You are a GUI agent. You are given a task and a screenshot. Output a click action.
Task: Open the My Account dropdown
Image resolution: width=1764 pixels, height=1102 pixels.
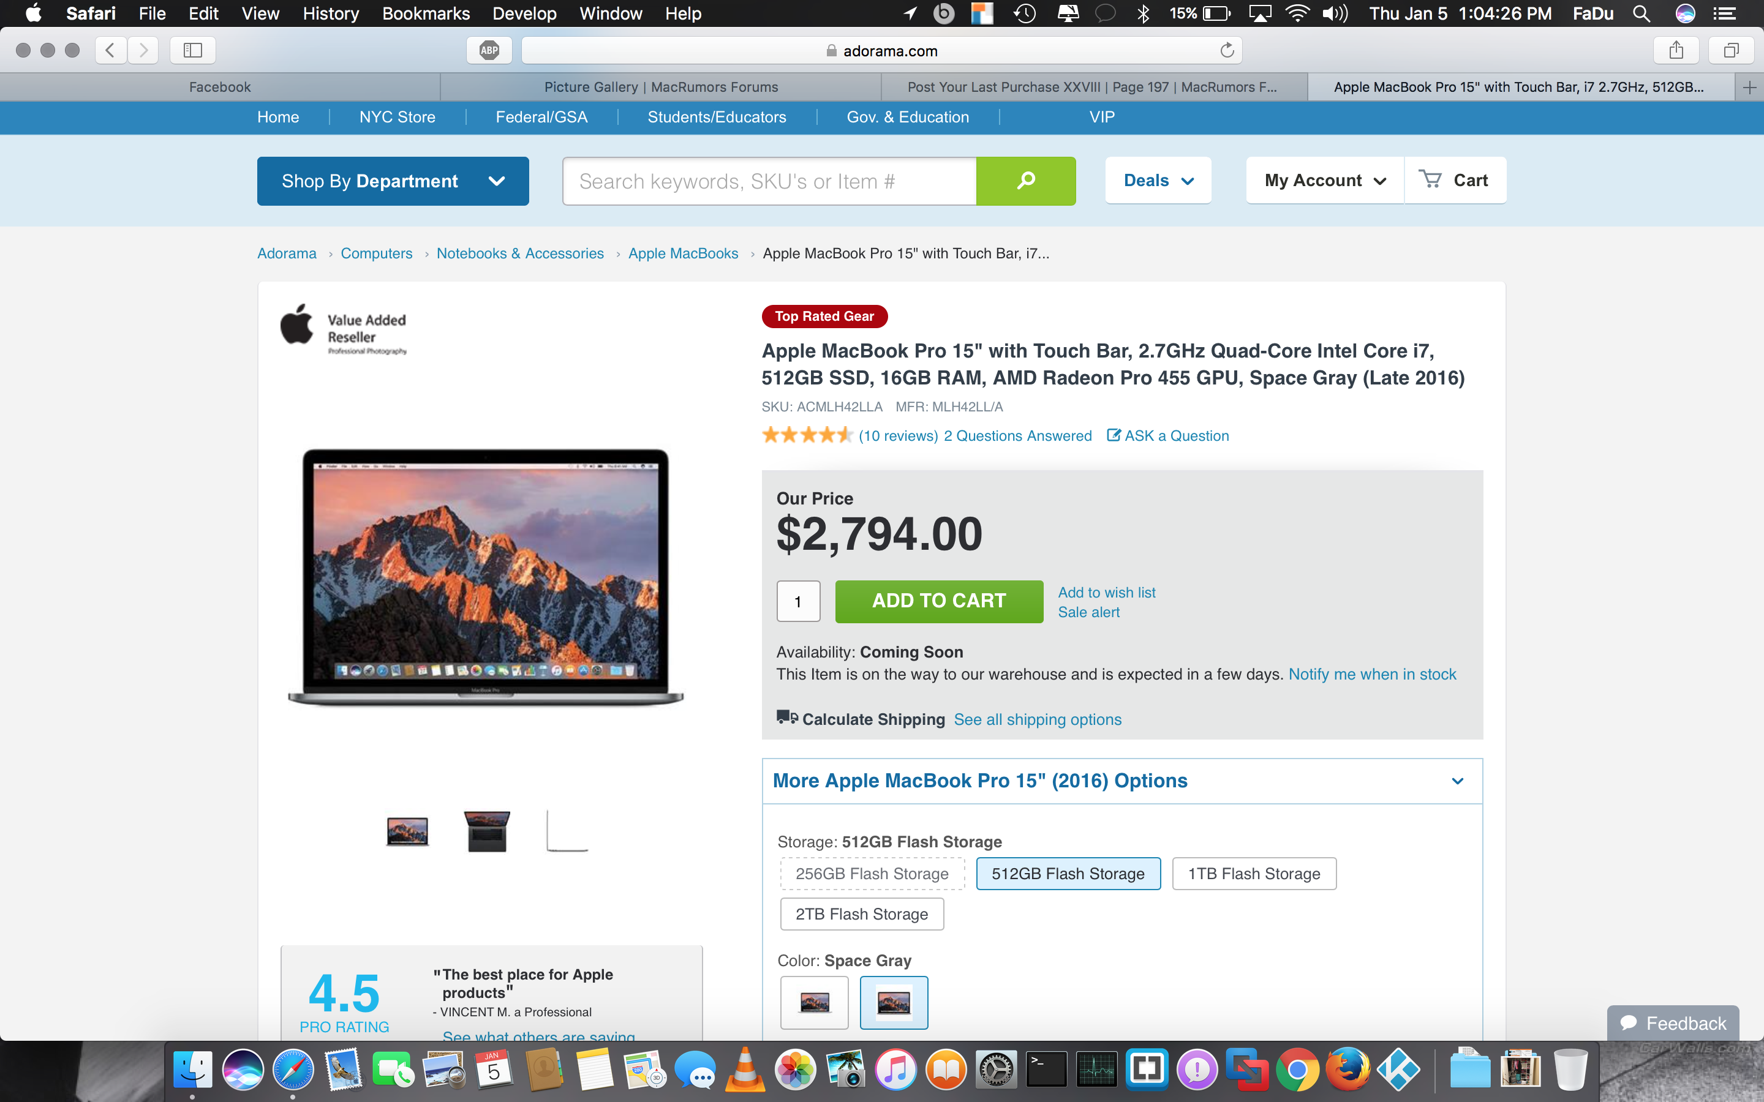point(1324,180)
